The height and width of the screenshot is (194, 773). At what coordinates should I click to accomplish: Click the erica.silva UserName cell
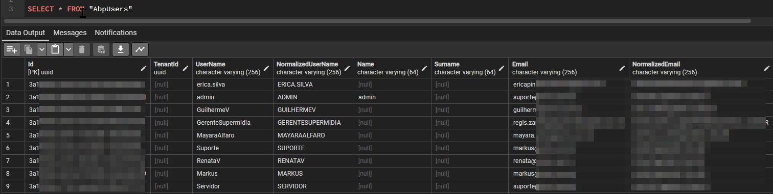coord(233,85)
